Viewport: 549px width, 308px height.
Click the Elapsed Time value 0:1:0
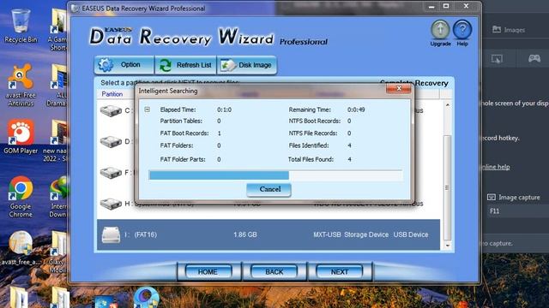(x=224, y=110)
